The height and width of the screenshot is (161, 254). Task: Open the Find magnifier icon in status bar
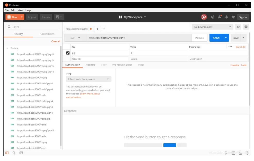pos(14,153)
